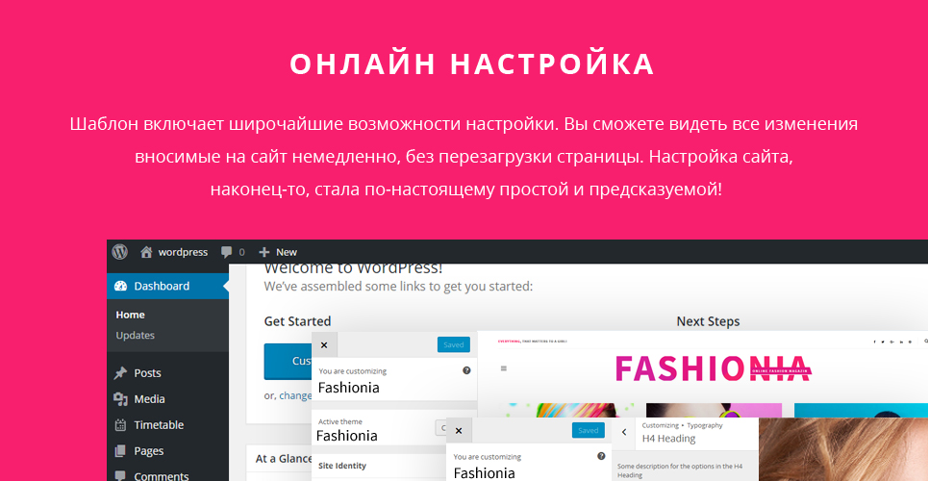Image resolution: width=928 pixels, height=481 pixels.
Task: Click the Facebook icon in preview header
Action: [x=874, y=342]
